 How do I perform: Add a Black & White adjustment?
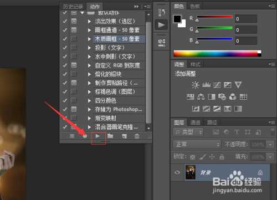(212, 96)
